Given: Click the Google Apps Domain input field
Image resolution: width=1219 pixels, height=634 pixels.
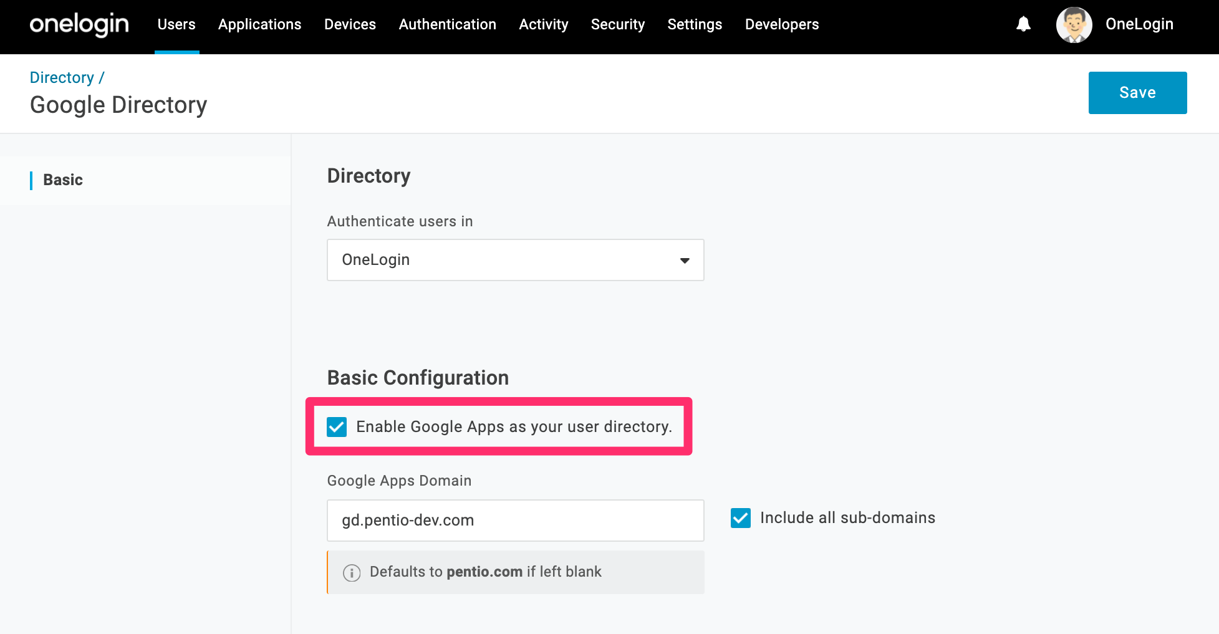Looking at the screenshot, I should pyautogui.click(x=516, y=521).
